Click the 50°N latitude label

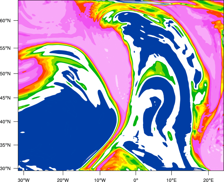5,74
